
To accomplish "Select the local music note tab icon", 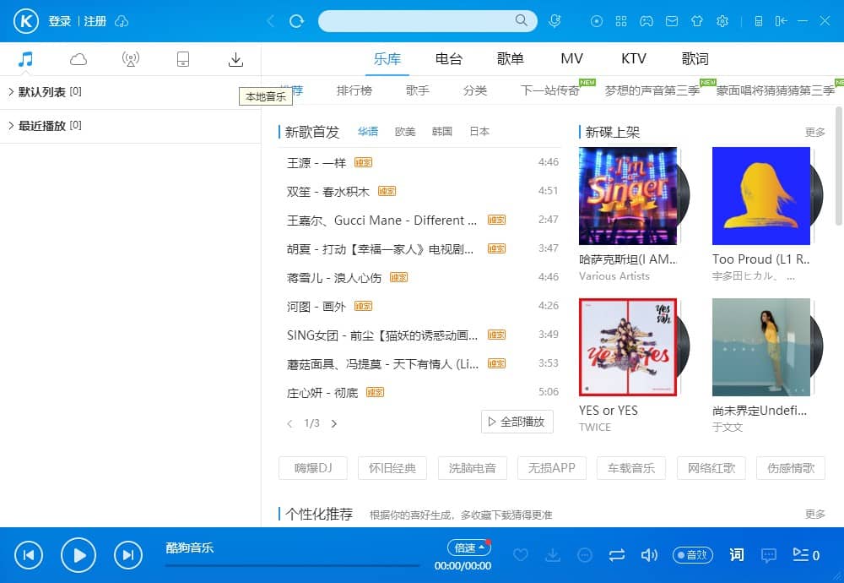I will 25,59.
